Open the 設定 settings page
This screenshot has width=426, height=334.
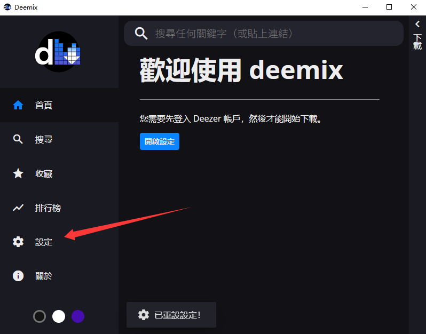coord(59,242)
